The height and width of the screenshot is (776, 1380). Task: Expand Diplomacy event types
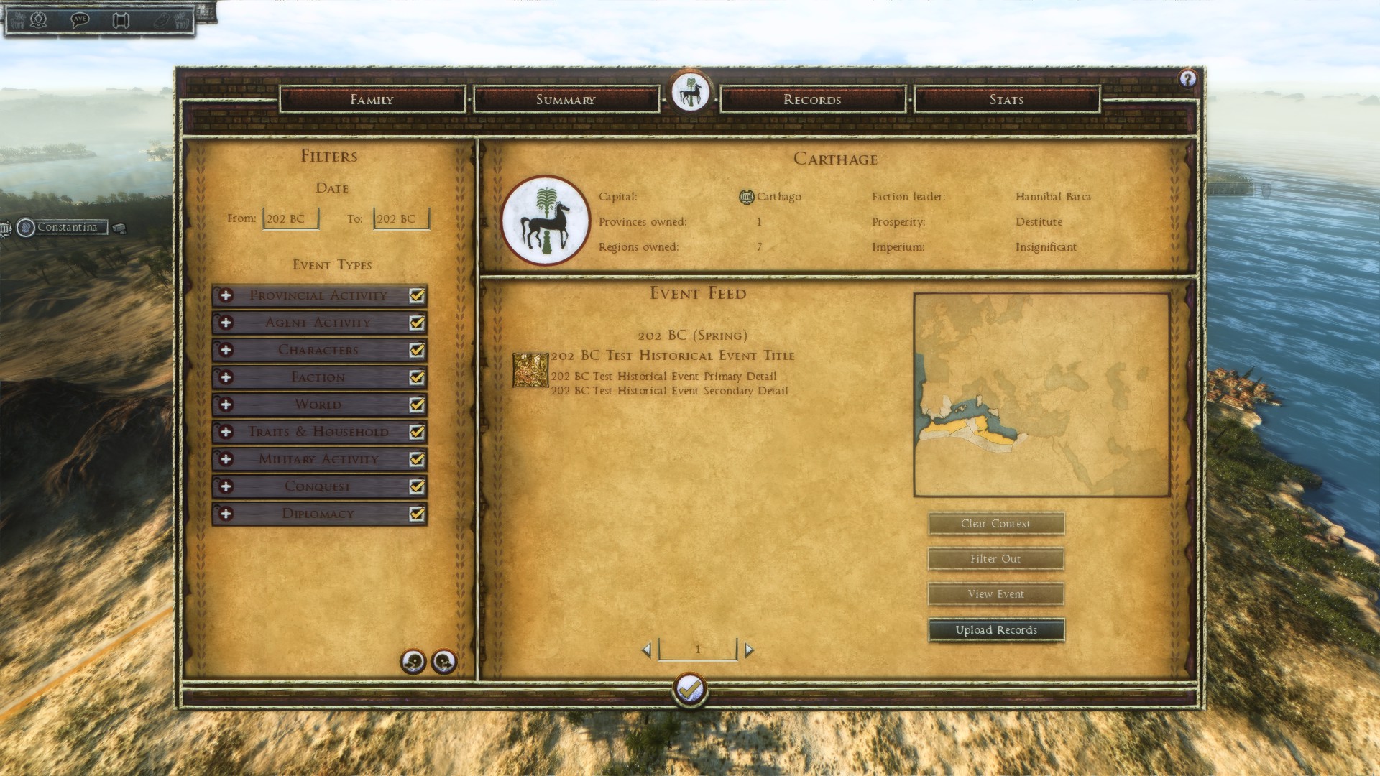coord(226,514)
